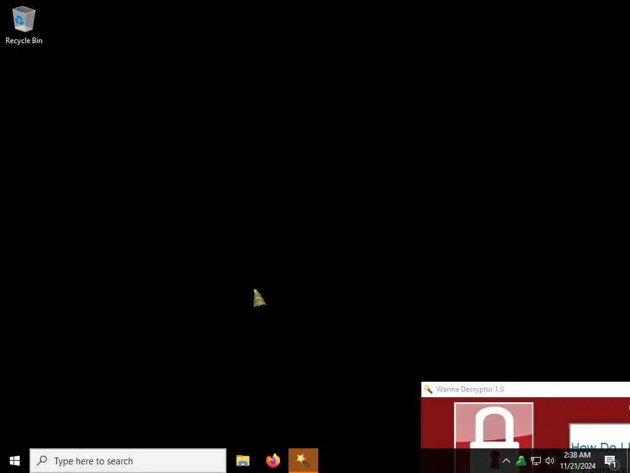Expand hidden system tray icons chevron
This screenshot has width=630, height=473.
pyautogui.click(x=506, y=461)
